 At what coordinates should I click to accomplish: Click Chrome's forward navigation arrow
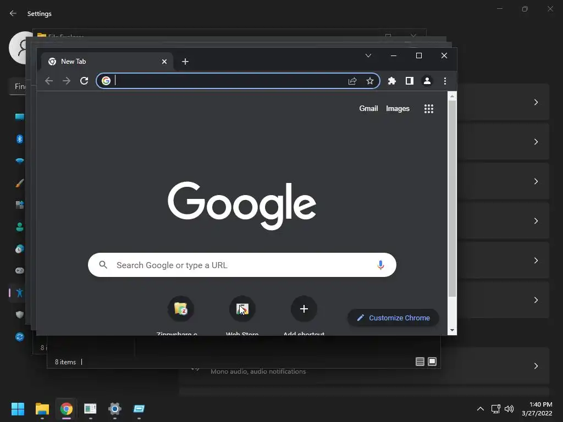click(67, 81)
